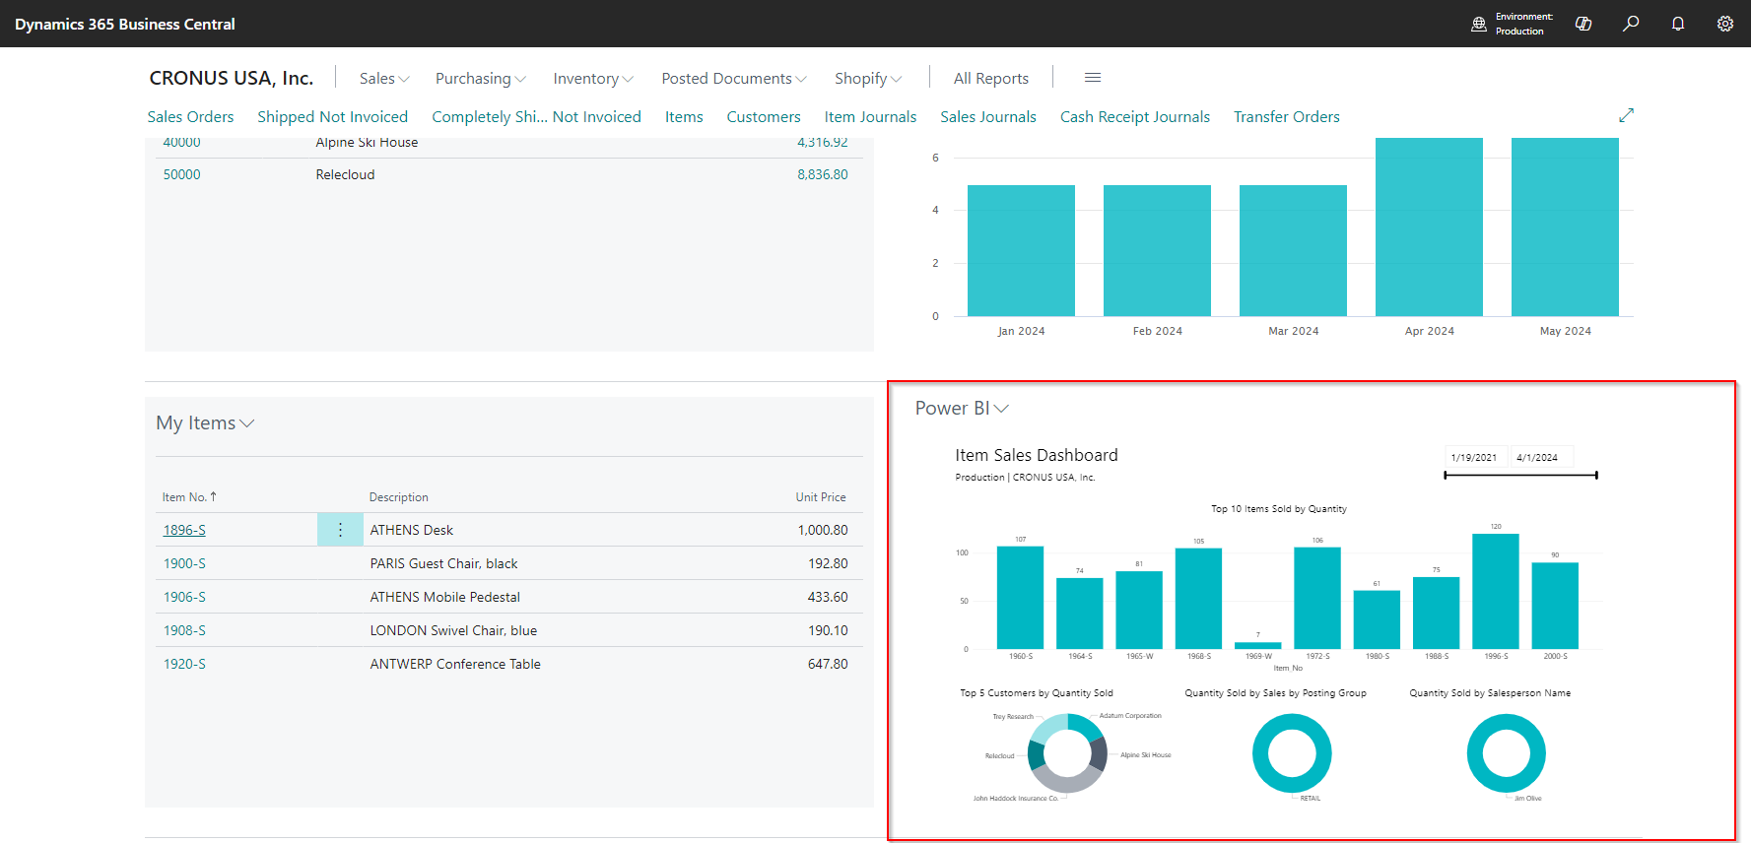Open the My Items dropdown chevron
Image resolution: width=1751 pixels, height=843 pixels.
click(x=247, y=423)
